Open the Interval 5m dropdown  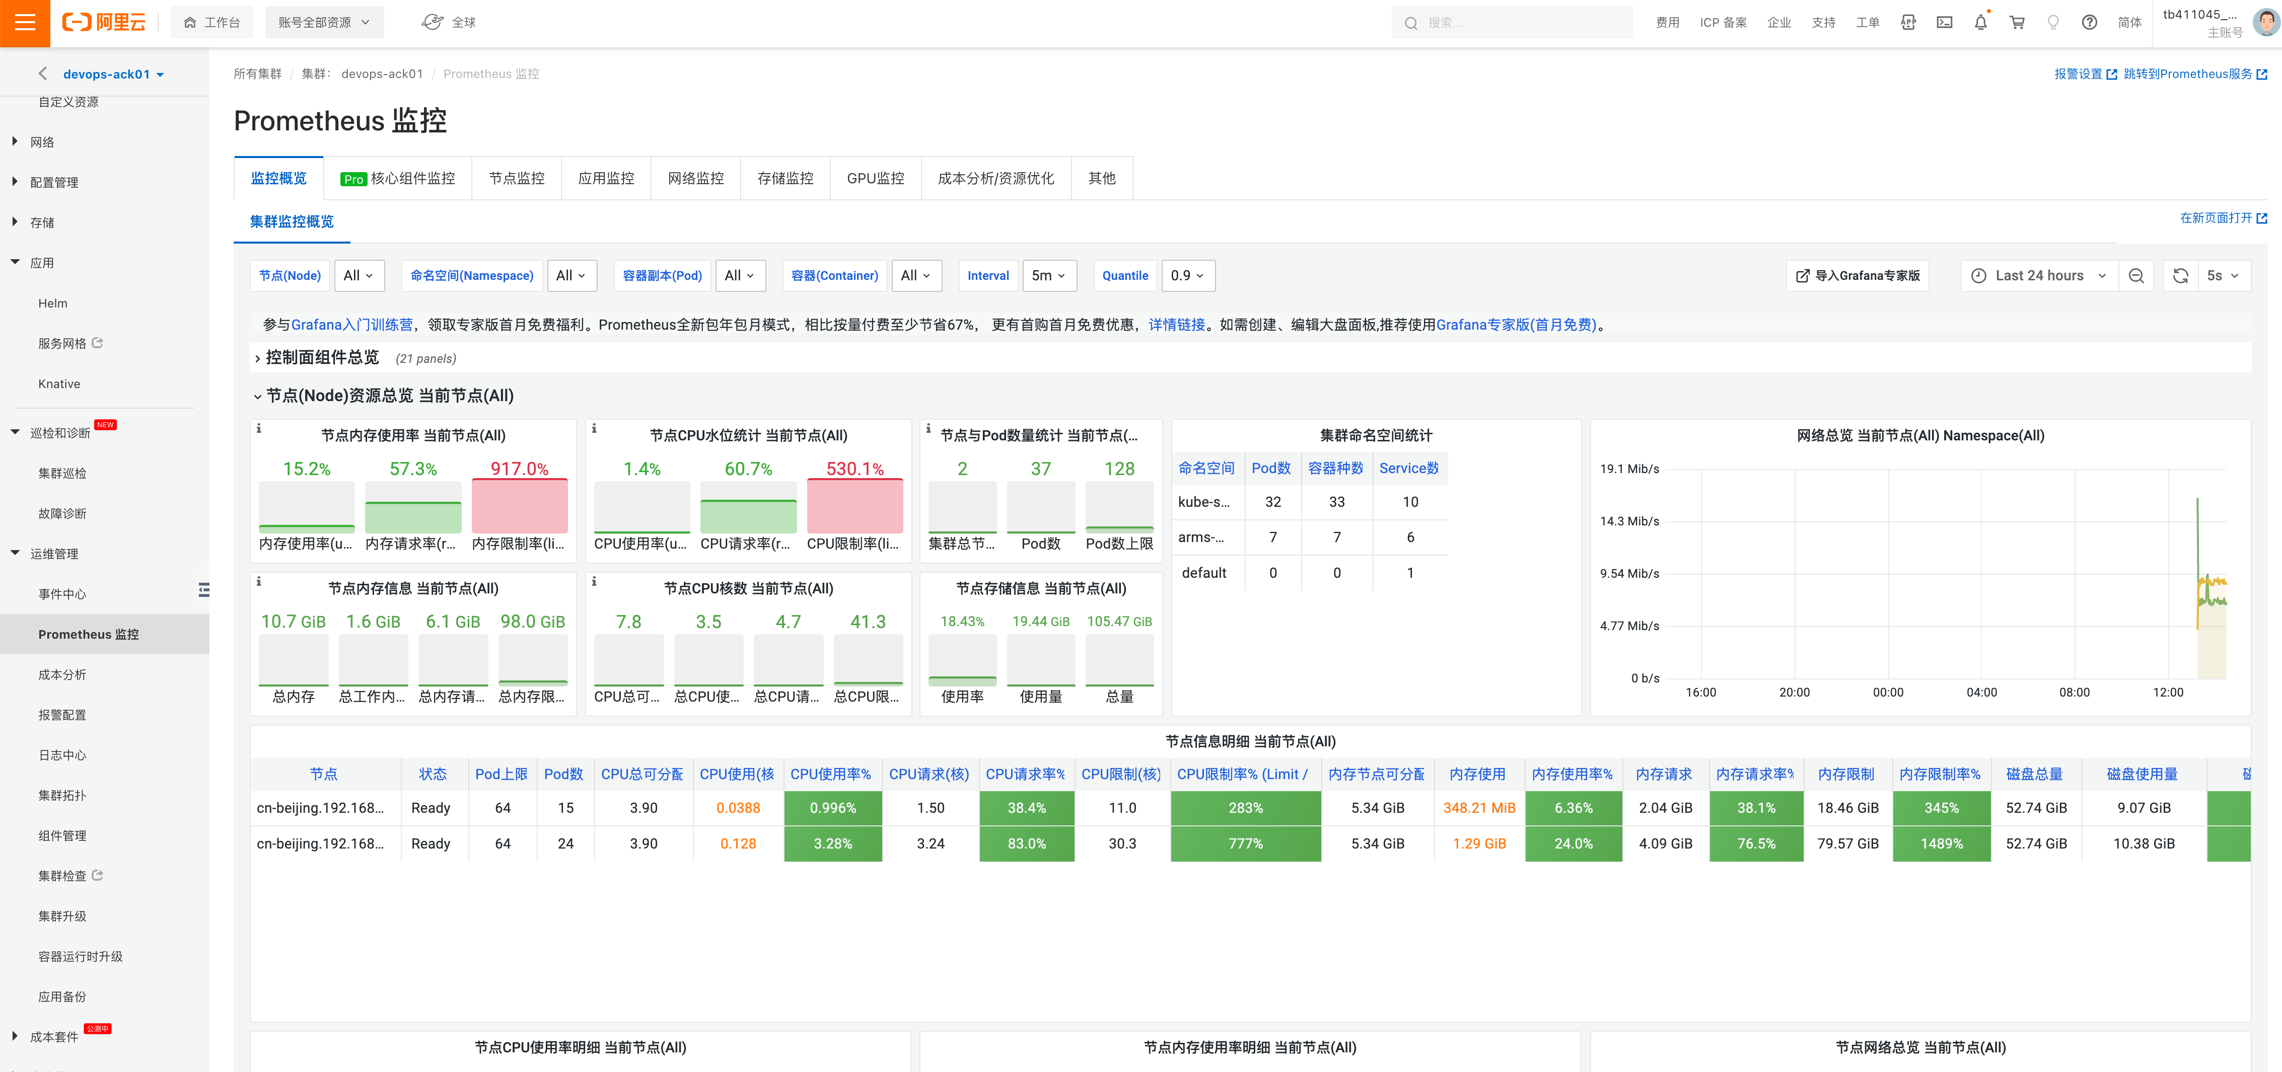1049,275
